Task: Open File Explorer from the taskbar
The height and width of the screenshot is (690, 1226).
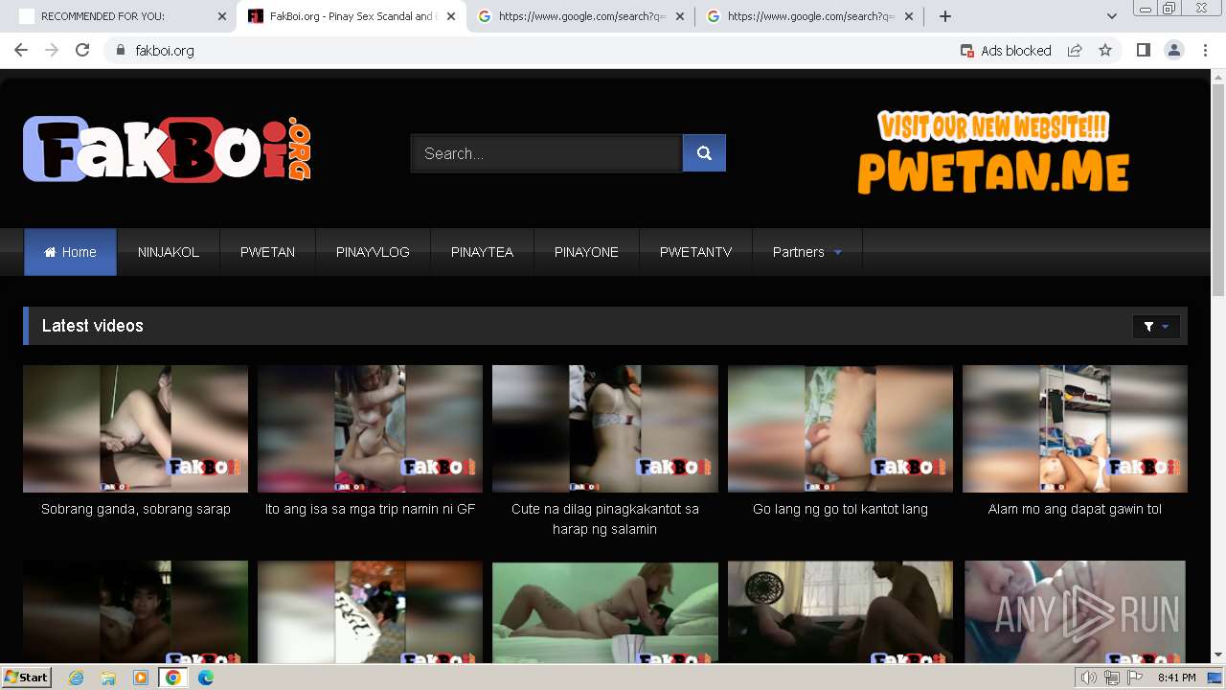Action: coord(108,678)
